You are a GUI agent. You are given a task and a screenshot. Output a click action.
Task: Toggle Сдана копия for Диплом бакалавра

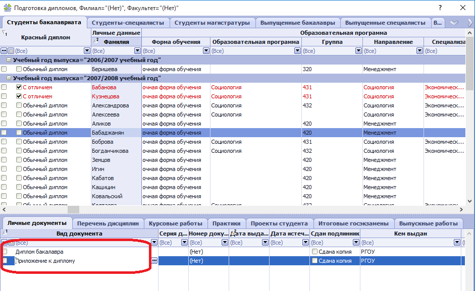315,252
